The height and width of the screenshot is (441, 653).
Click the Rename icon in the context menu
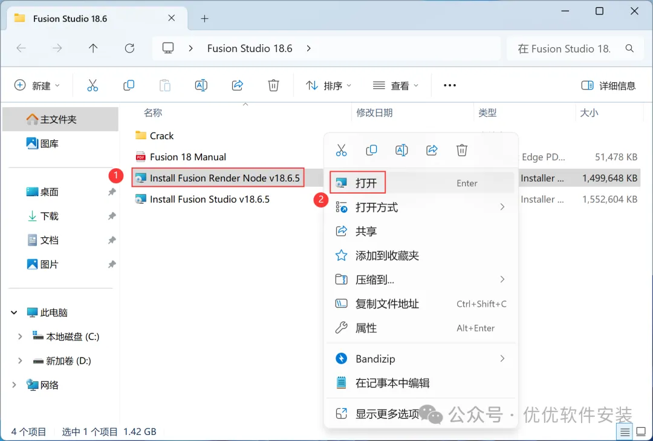[401, 150]
